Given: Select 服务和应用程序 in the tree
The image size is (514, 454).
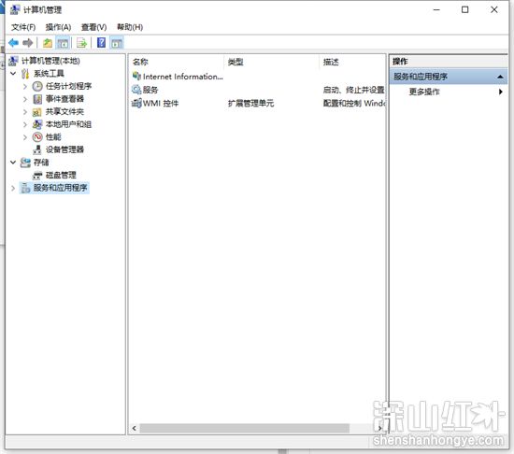Looking at the screenshot, I should [61, 188].
